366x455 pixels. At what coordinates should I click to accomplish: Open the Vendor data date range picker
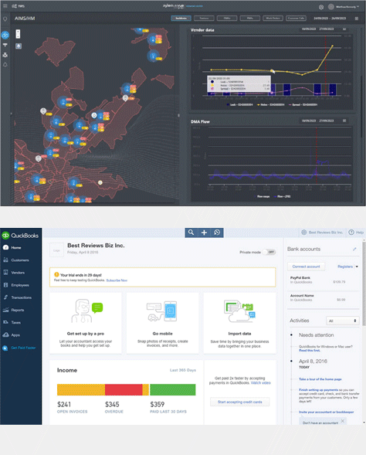(x=317, y=29)
